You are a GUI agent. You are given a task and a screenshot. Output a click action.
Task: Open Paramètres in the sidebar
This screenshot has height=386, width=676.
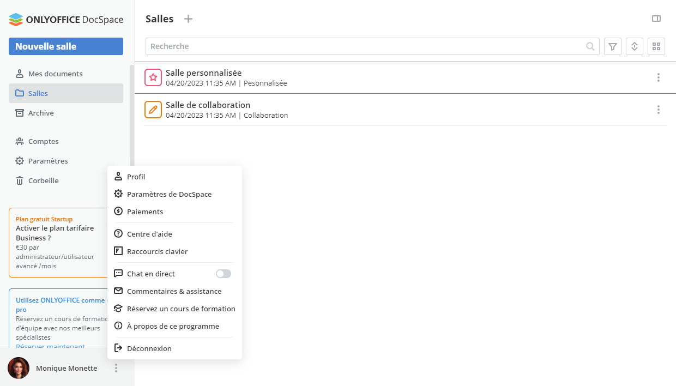click(66, 161)
